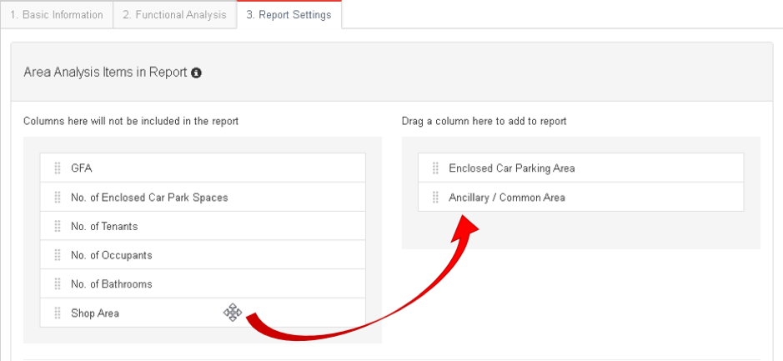Click the info icon beside Area Analysis heading

click(x=197, y=73)
